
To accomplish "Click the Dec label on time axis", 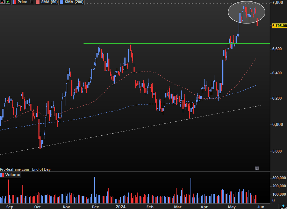I will [x=95, y=207].
